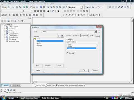Image resolution: width=134 pixels, height=100 pixels.
Task: Click the Cancel button
Action: click(x=95, y=70)
